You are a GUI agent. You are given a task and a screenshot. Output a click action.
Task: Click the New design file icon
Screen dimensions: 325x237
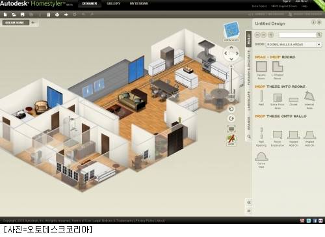[5, 14]
